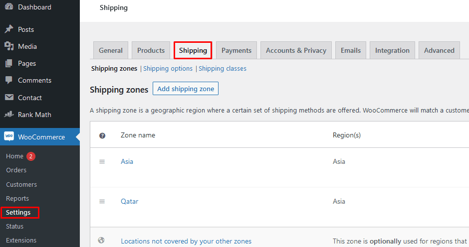Open the Status submenu item
The width and height of the screenshot is (469, 247).
pyautogui.click(x=14, y=226)
